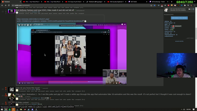Open the system volume icon in tray

pos(184,109)
